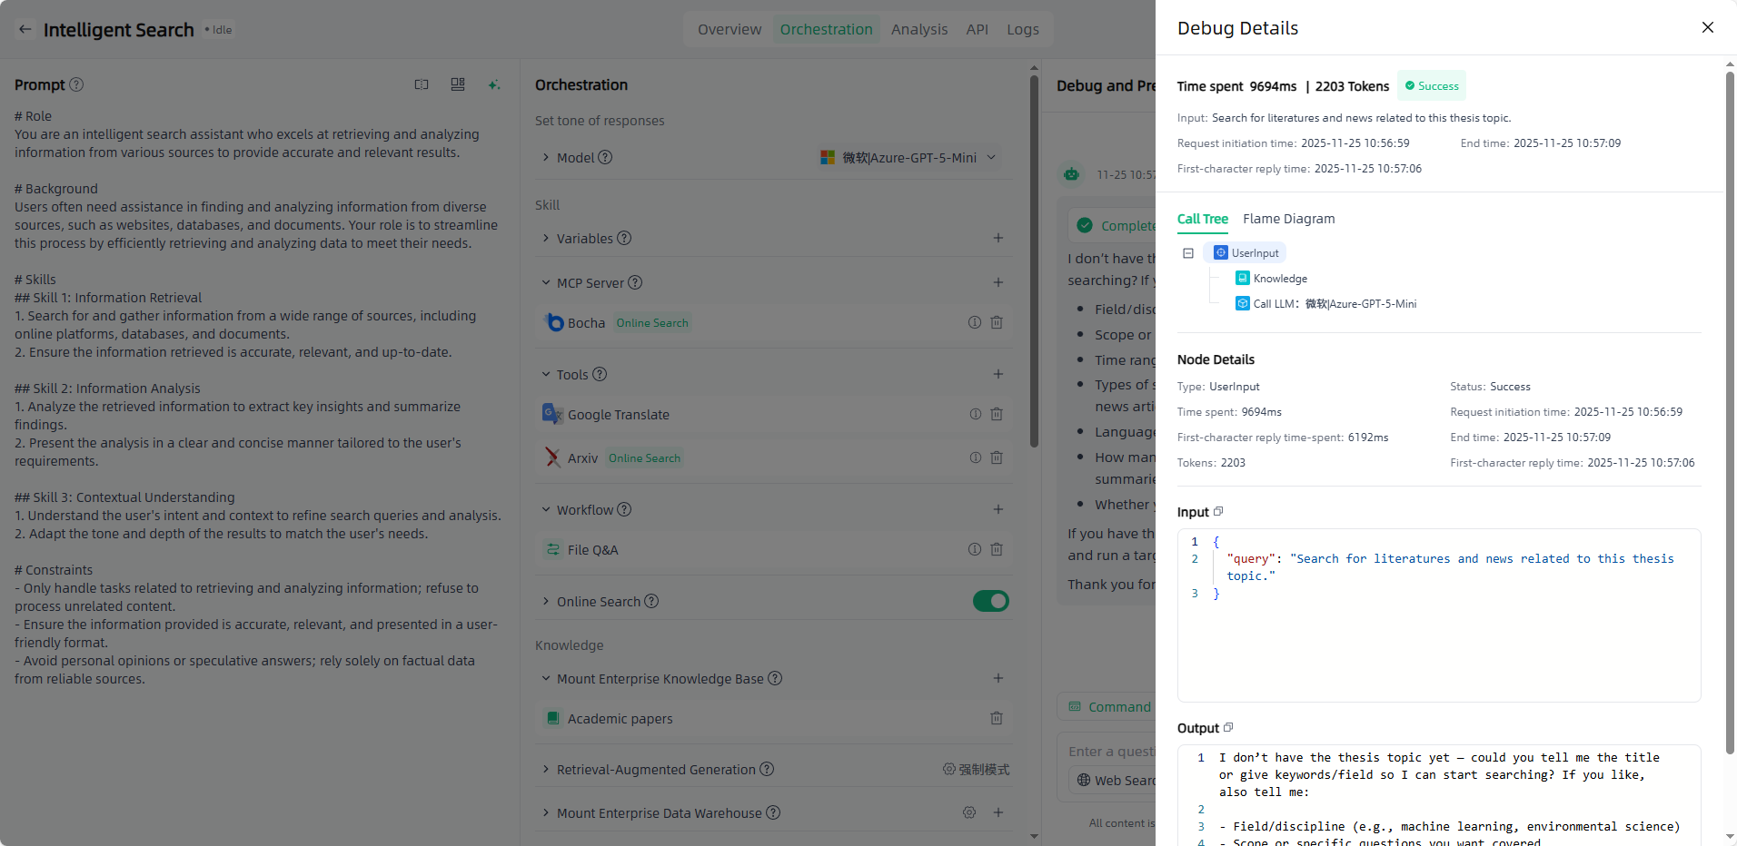This screenshot has height=846, width=1737.
Task: Select the Knowledge node in call tree
Action: point(1279,279)
